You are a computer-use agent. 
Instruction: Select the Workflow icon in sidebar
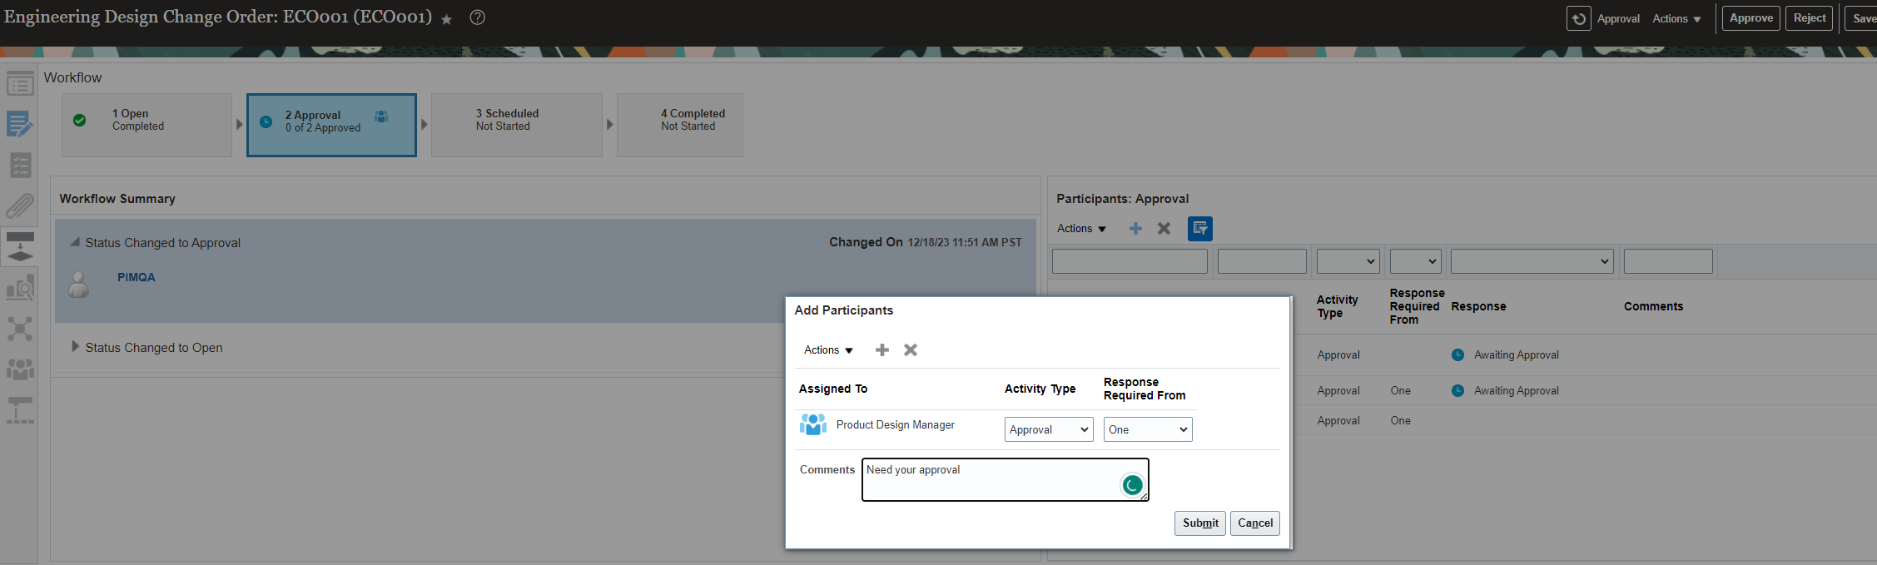(20, 246)
